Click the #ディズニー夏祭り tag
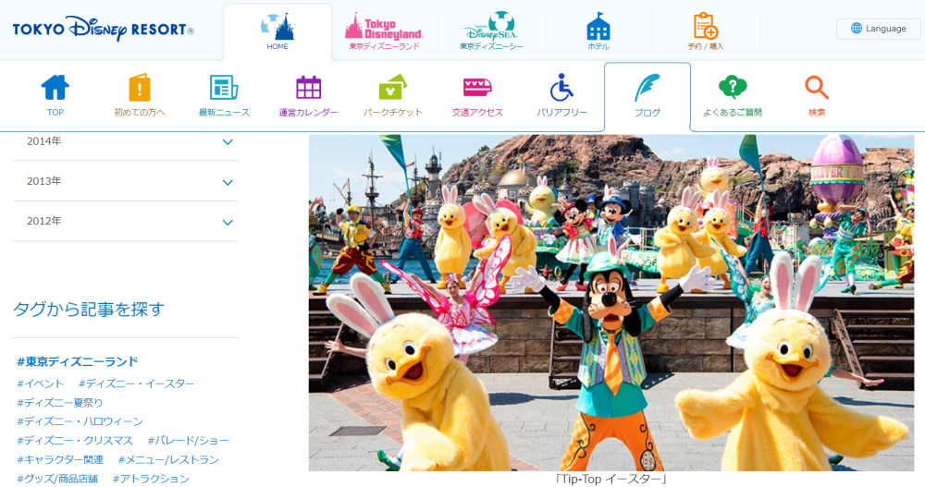Image resolution: width=925 pixels, height=487 pixels. (x=59, y=403)
